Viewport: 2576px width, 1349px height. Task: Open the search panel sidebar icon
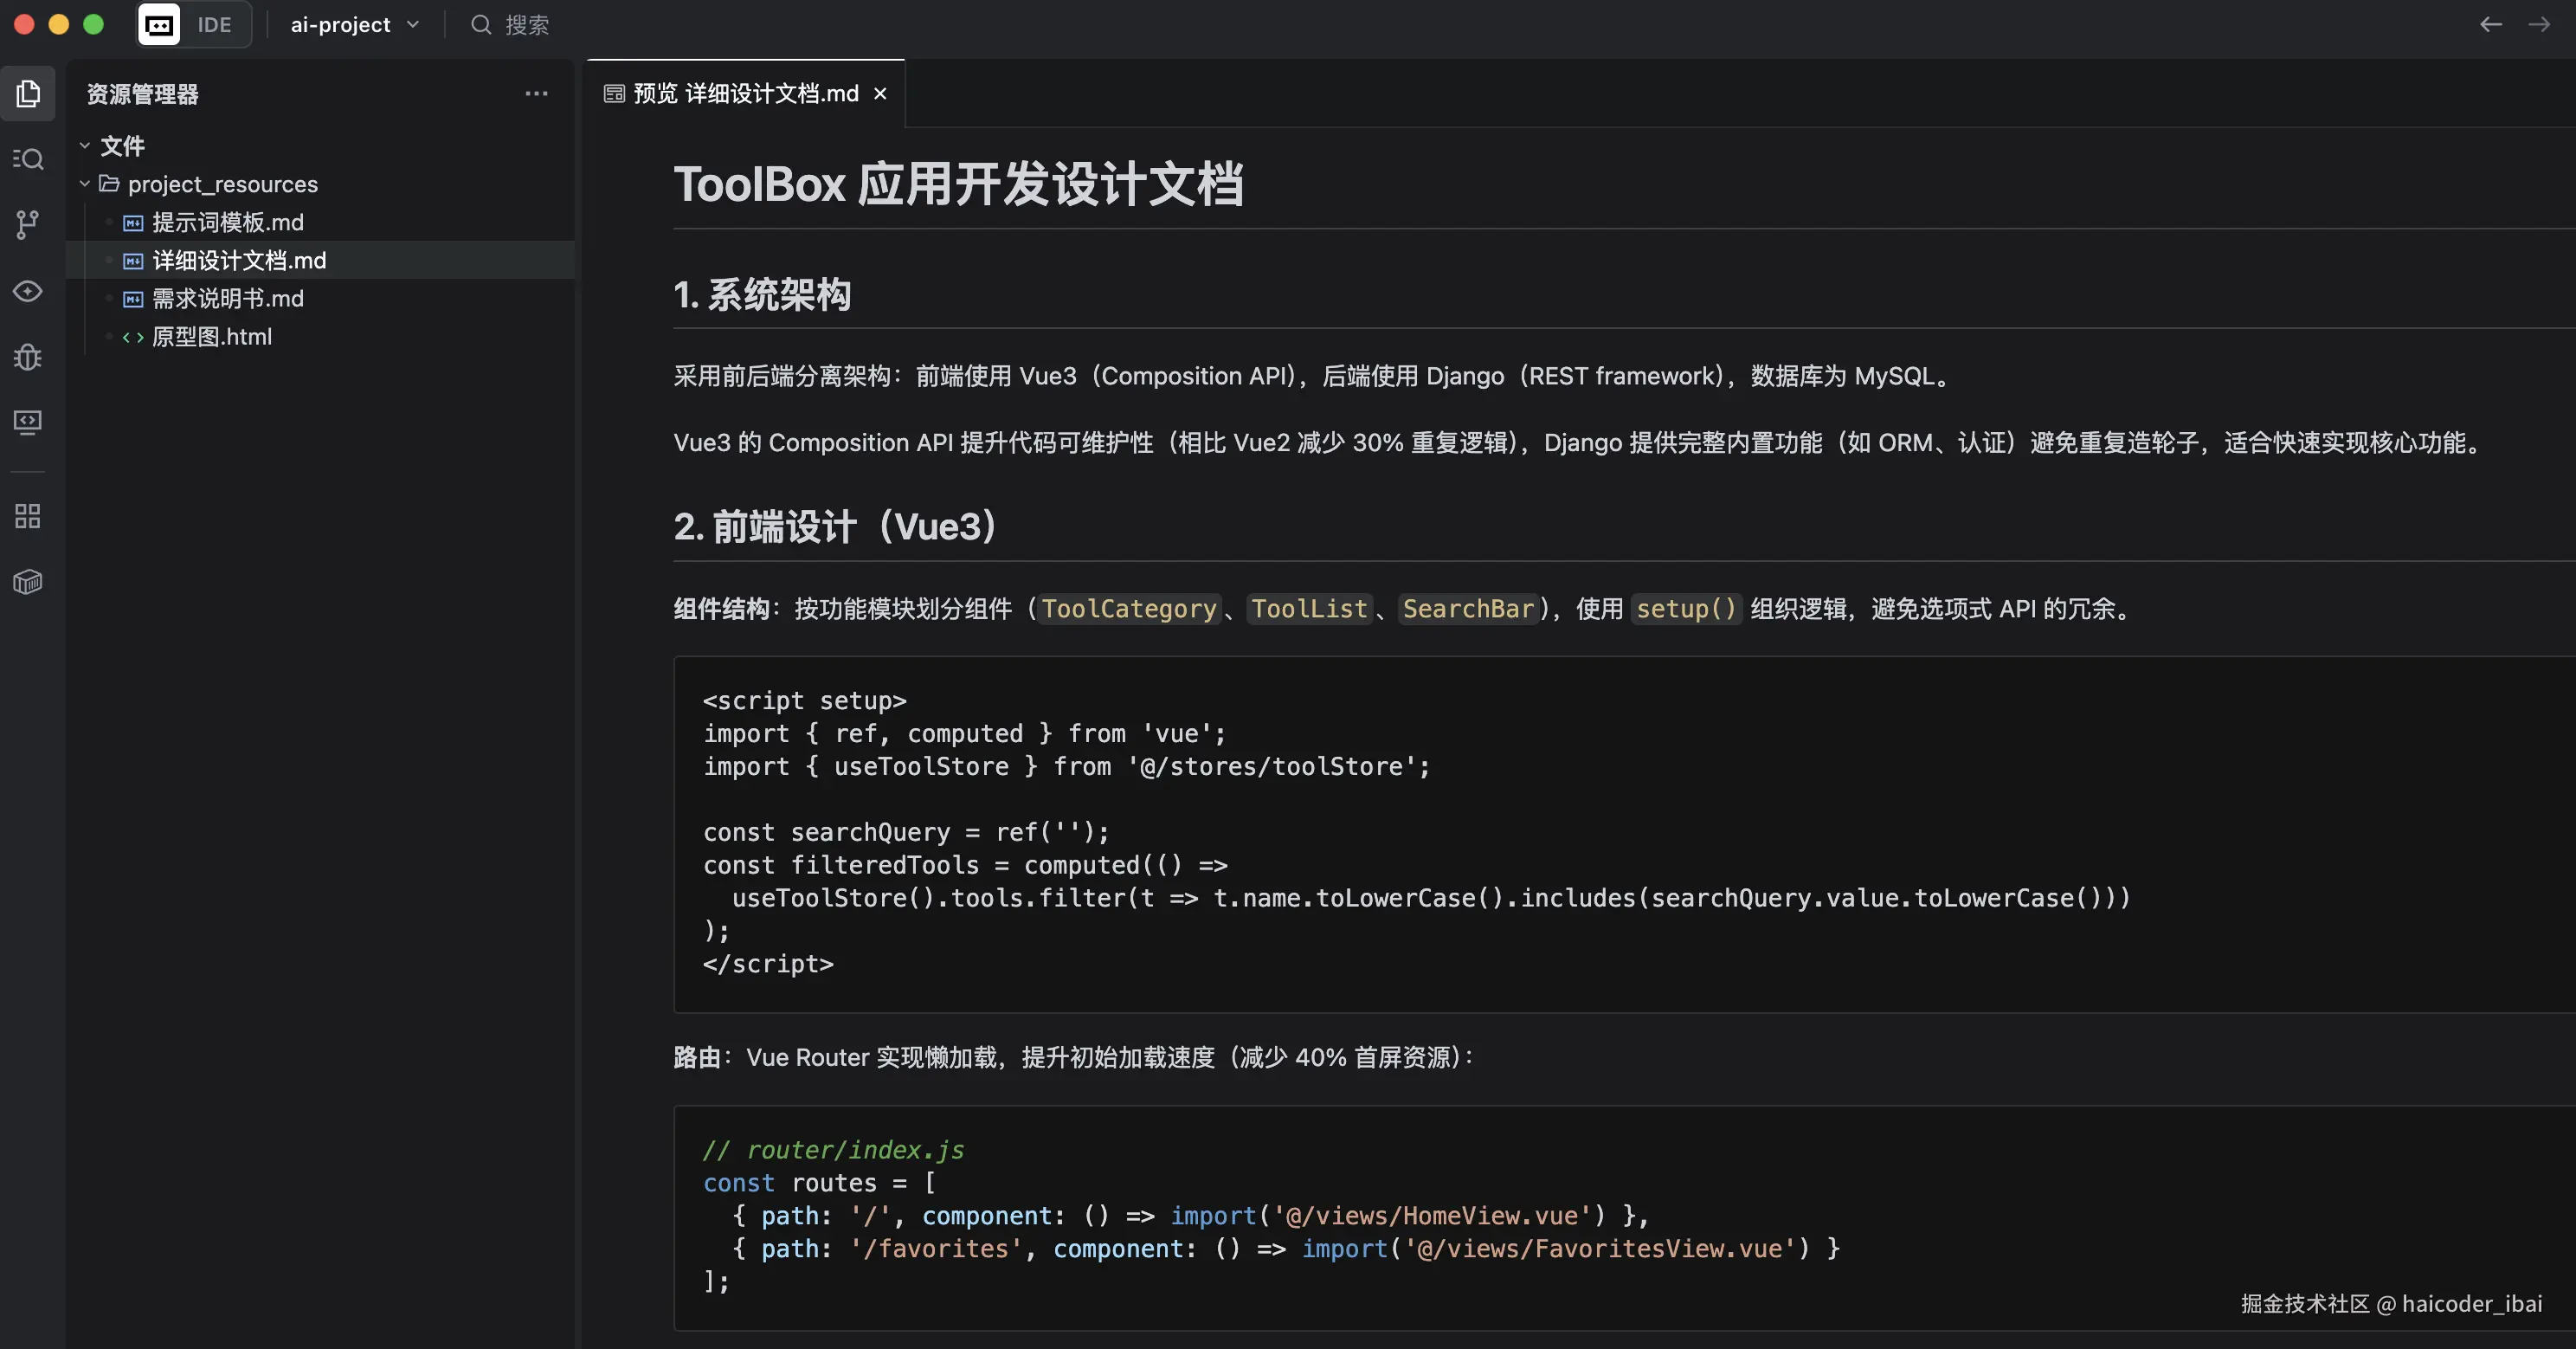[x=28, y=159]
